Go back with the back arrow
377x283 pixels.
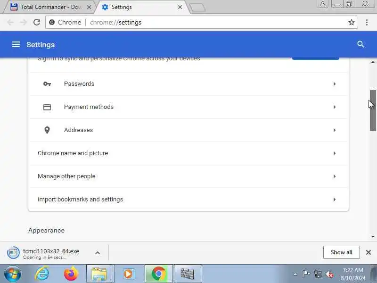(10, 22)
